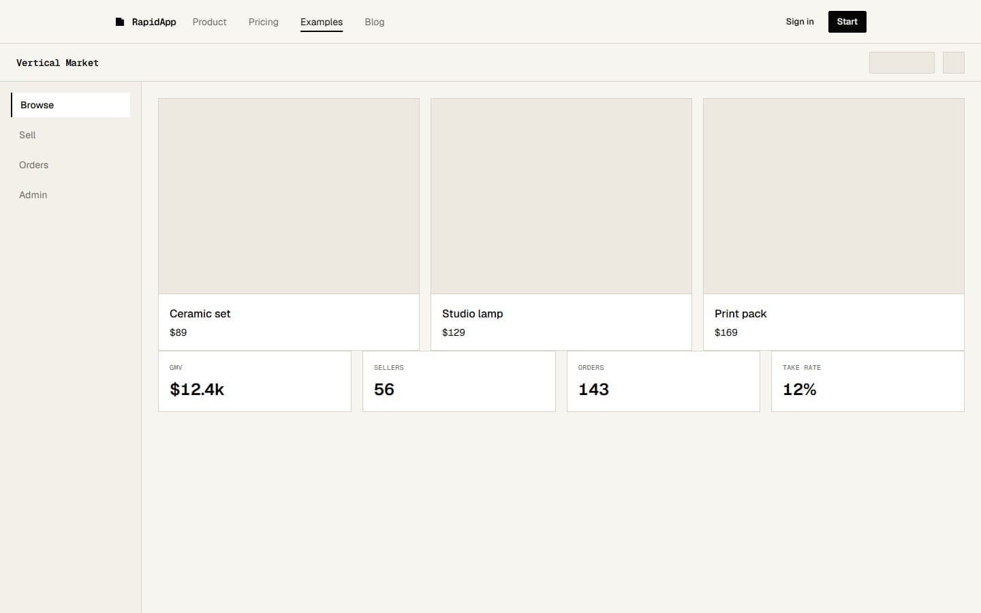981x613 pixels.
Task: Open the Studio lamp product image
Action: pyautogui.click(x=561, y=196)
